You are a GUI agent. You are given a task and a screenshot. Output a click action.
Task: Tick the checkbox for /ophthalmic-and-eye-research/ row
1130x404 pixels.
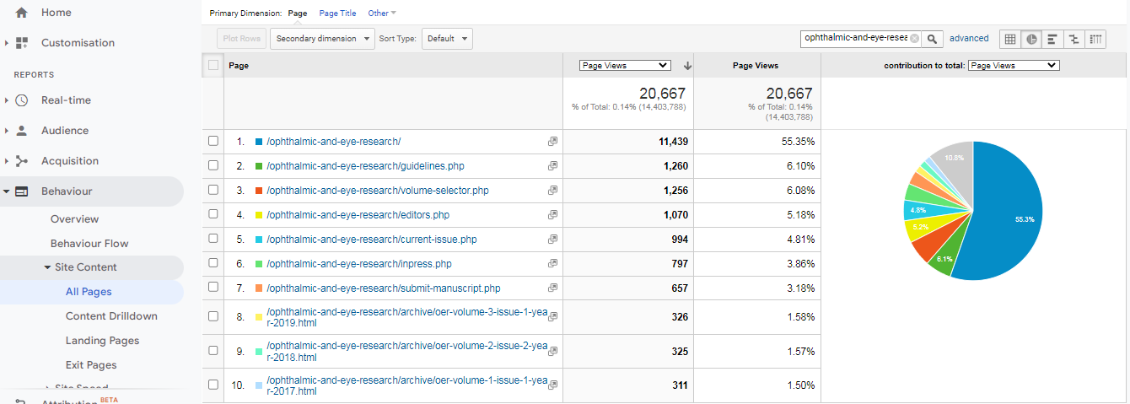coord(213,142)
